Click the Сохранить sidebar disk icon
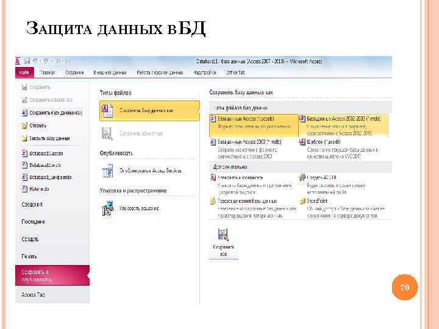439x329 pixels. coord(24,87)
